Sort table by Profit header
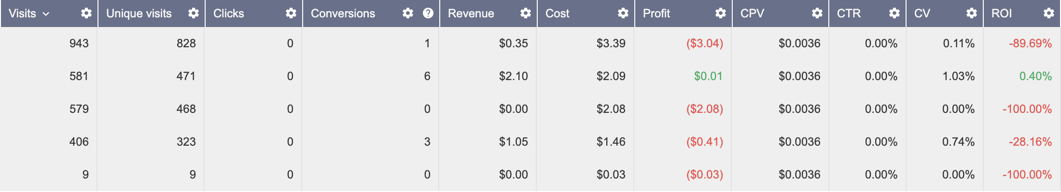The height and width of the screenshot is (192, 1061). (656, 14)
